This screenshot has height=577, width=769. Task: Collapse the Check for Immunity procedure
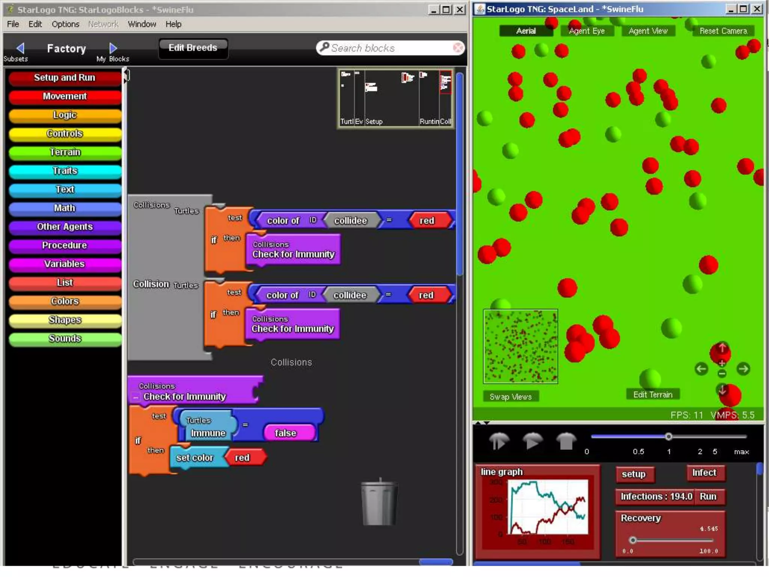click(x=136, y=397)
